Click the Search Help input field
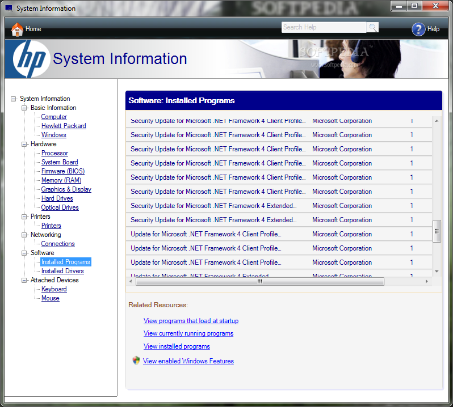 [x=324, y=27]
